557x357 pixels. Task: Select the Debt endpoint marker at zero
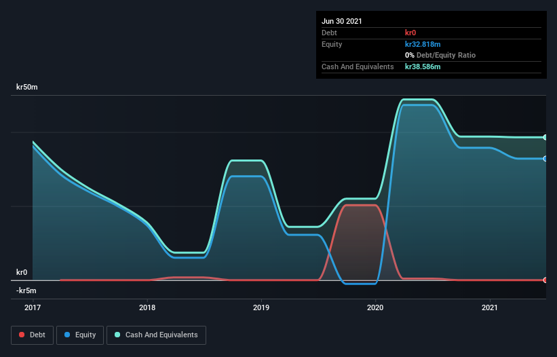click(x=545, y=280)
